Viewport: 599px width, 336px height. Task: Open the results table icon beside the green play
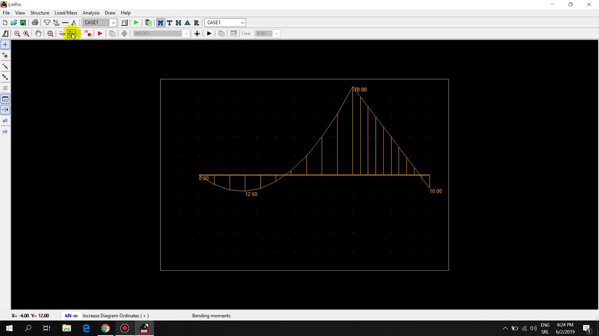click(x=148, y=23)
